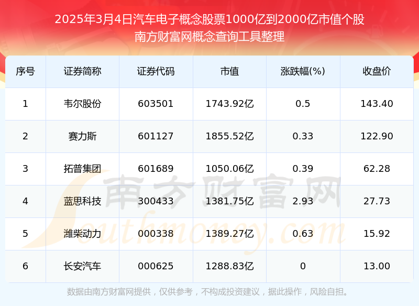This screenshot has height=306, width=419.
Task: Select the '市值' column header
Action: click(229, 71)
